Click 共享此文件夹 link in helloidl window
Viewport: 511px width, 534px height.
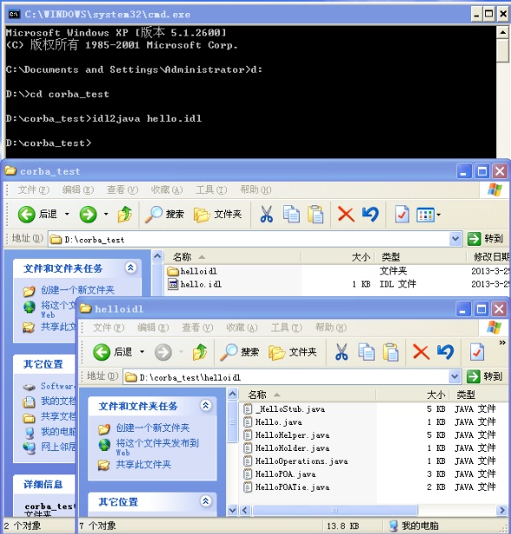tap(143, 465)
